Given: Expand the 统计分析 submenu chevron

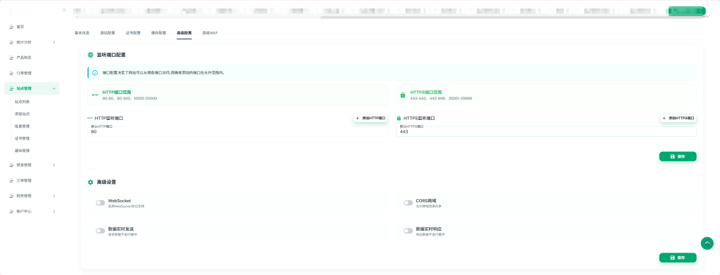Looking at the screenshot, I should pyautogui.click(x=54, y=42).
